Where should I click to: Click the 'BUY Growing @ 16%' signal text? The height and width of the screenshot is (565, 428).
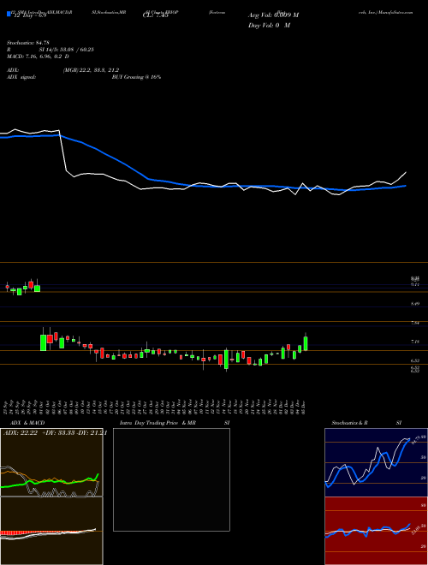(136, 77)
